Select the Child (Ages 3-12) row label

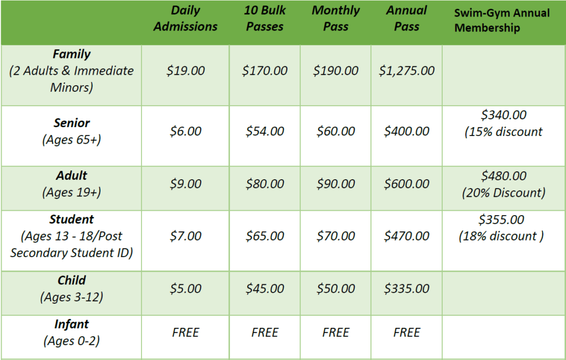(x=71, y=289)
